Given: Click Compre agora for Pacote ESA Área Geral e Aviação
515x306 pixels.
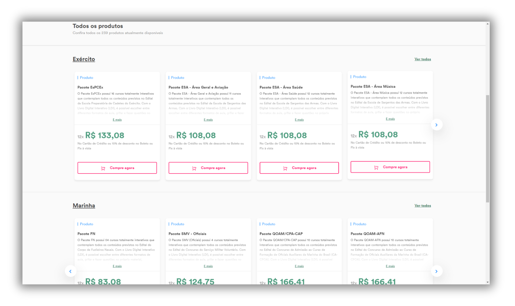Looking at the screenshot, I should 208,168.
